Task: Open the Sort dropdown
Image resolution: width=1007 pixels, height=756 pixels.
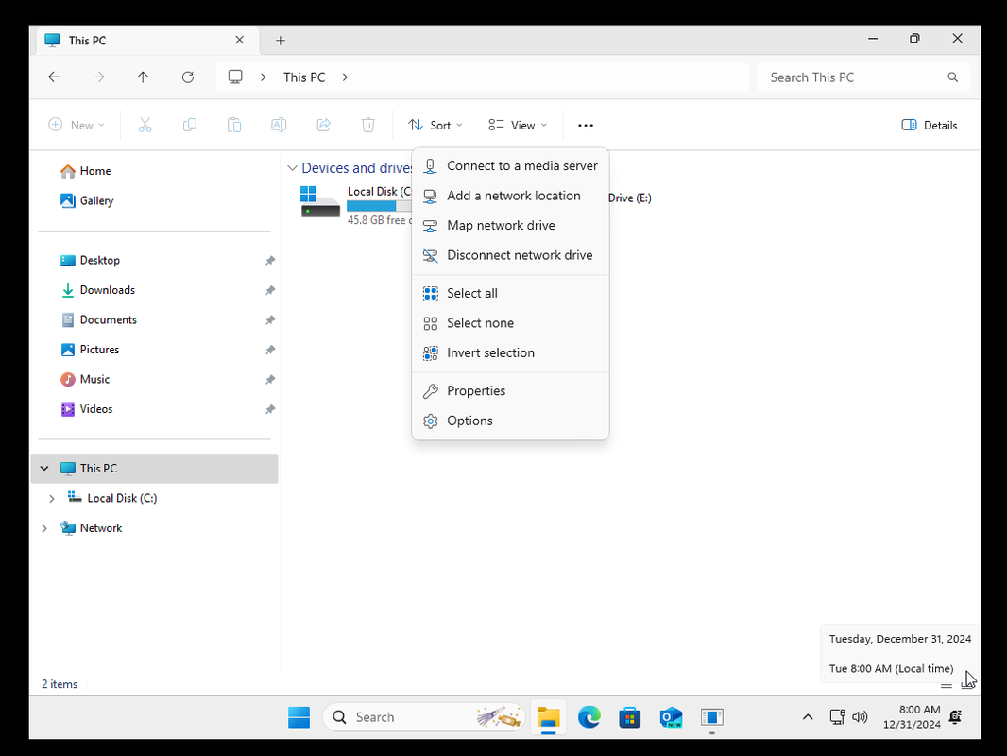Action: pyautogui.click(x=435, y=126)
